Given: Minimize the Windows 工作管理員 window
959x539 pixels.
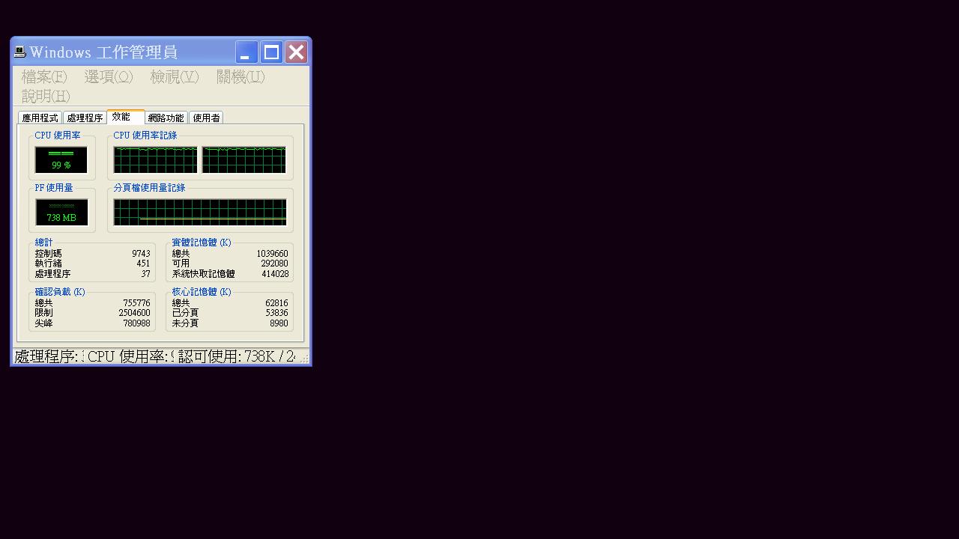Looking at the screenshot, I should pos(246,52).
